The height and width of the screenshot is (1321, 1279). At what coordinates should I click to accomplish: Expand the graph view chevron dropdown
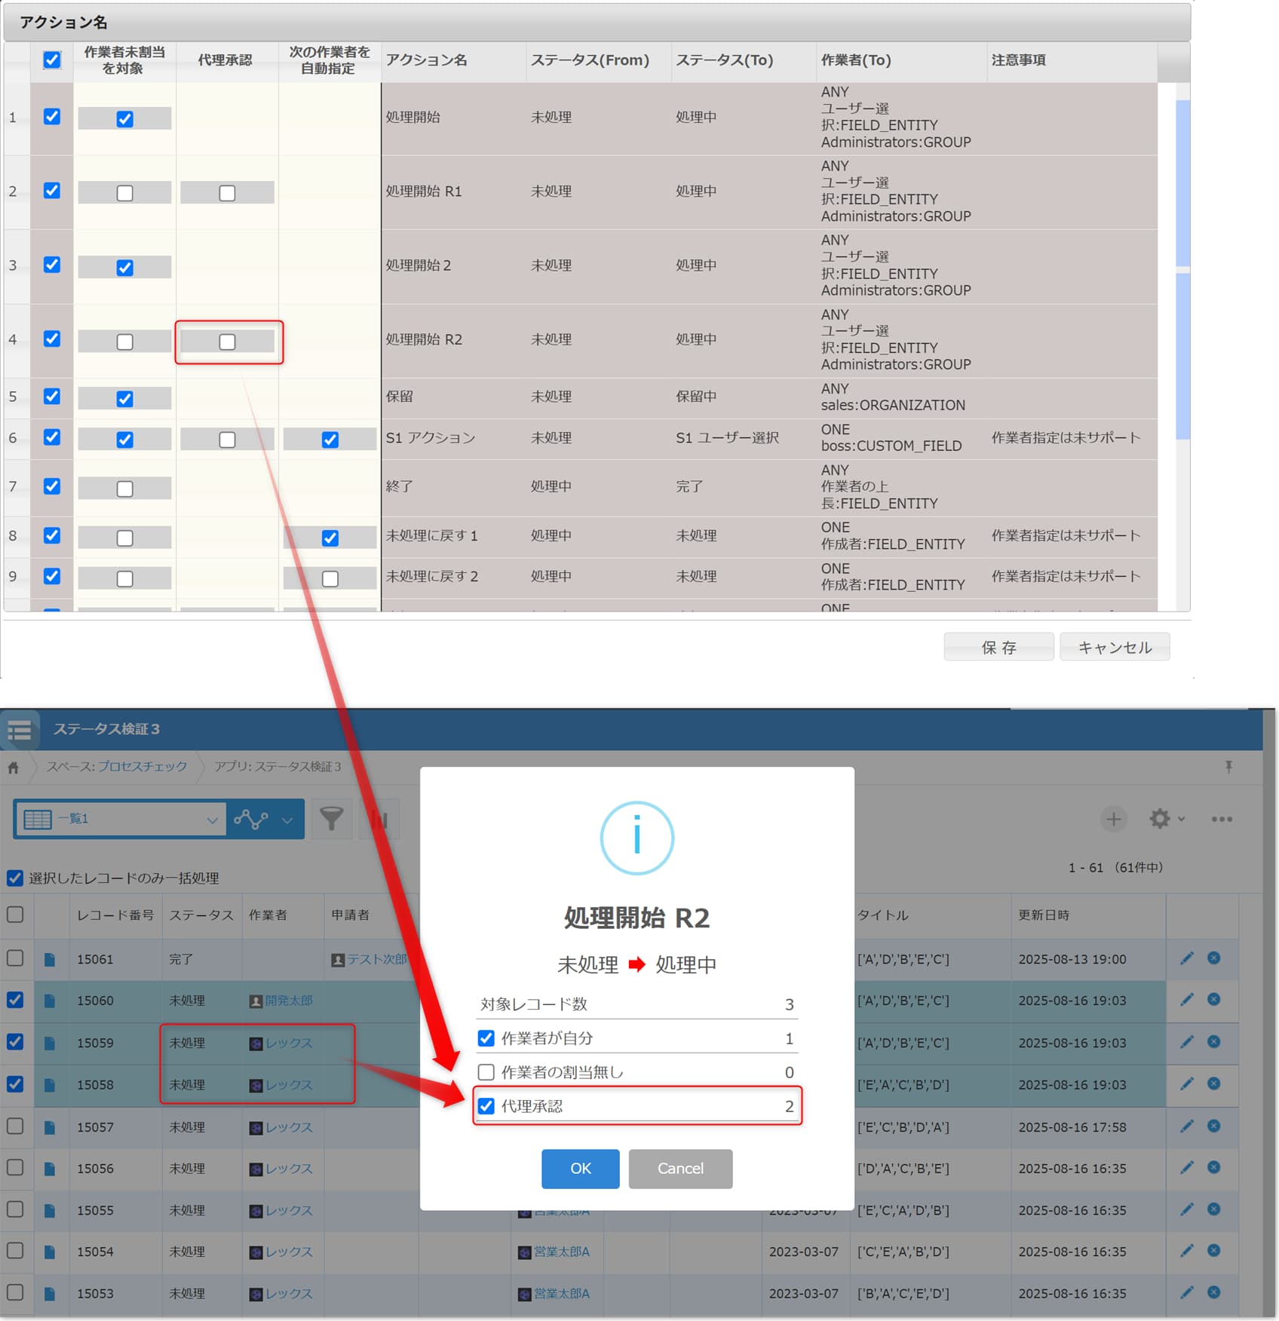[x=287, y=820]
